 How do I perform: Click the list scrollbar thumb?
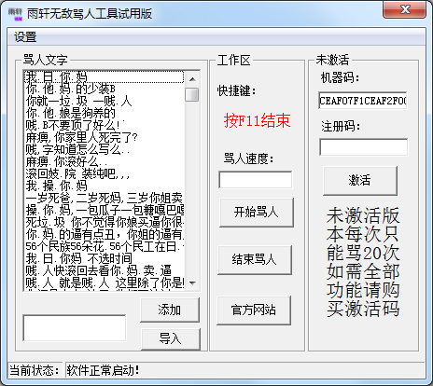click(x=192, y=95)
